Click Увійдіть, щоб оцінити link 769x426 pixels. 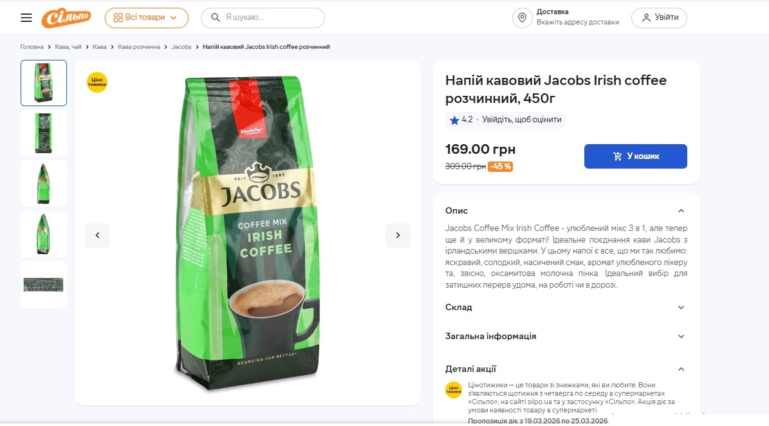pos(522,120)
